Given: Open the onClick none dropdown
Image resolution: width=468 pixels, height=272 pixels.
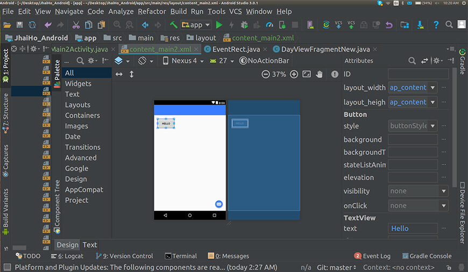Looking at the screenshot, I should 444,206.
